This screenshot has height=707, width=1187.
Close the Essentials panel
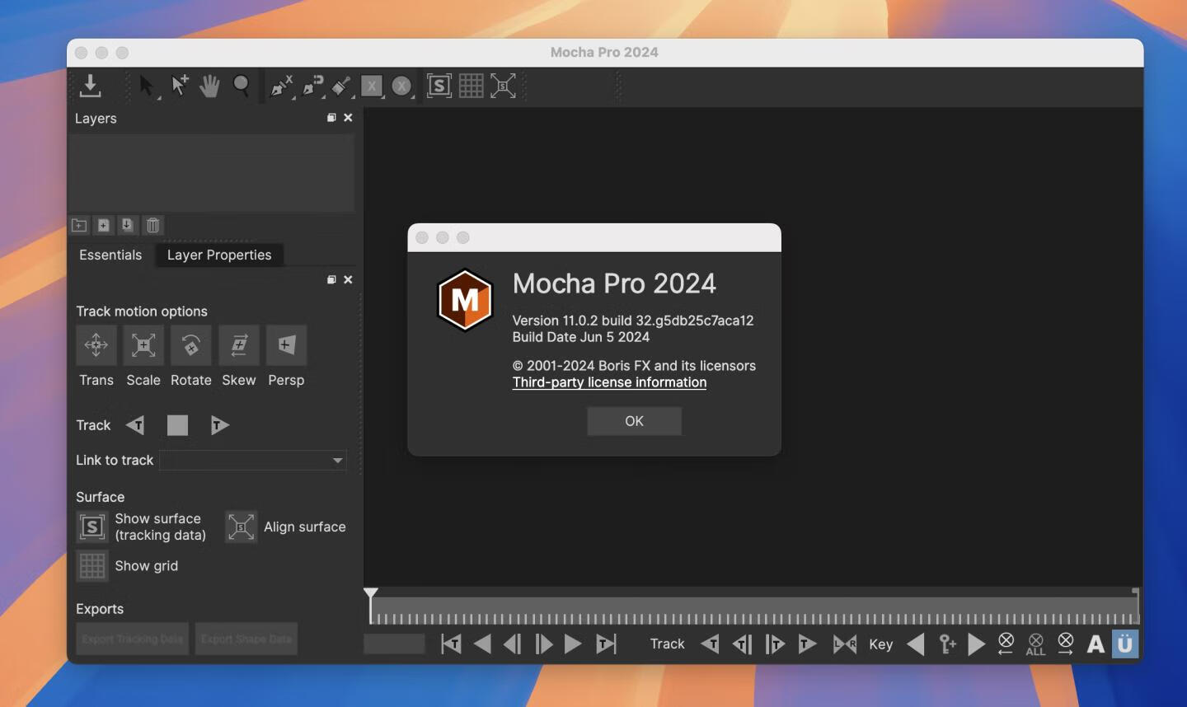click(348, 279)
